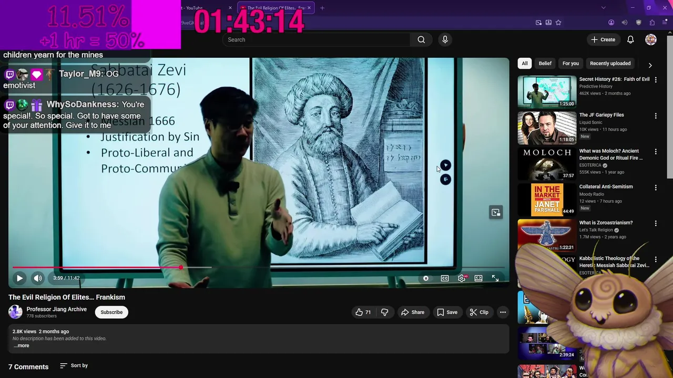Show next filter chips with arrow
Screen dimensions: 673x378
point(650,66)
